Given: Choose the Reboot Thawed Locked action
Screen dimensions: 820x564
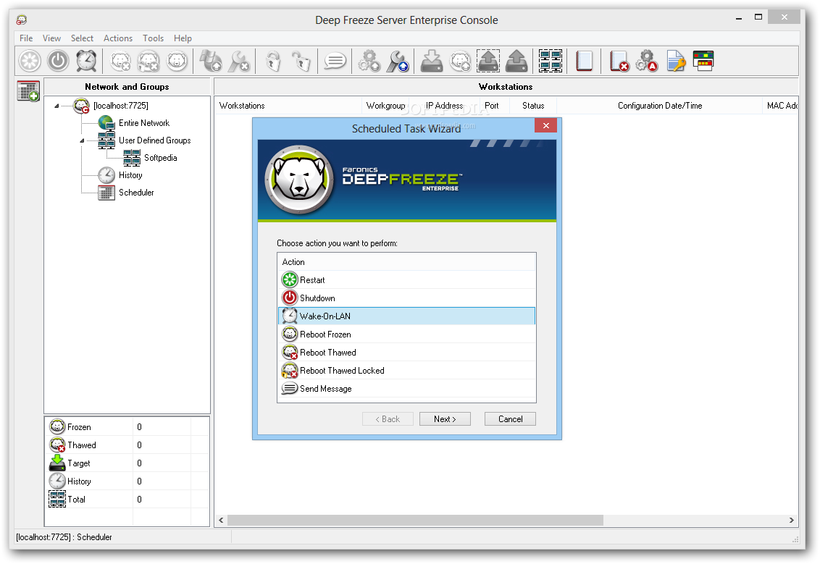Looking at the screenshot, I should click(340, 370).
